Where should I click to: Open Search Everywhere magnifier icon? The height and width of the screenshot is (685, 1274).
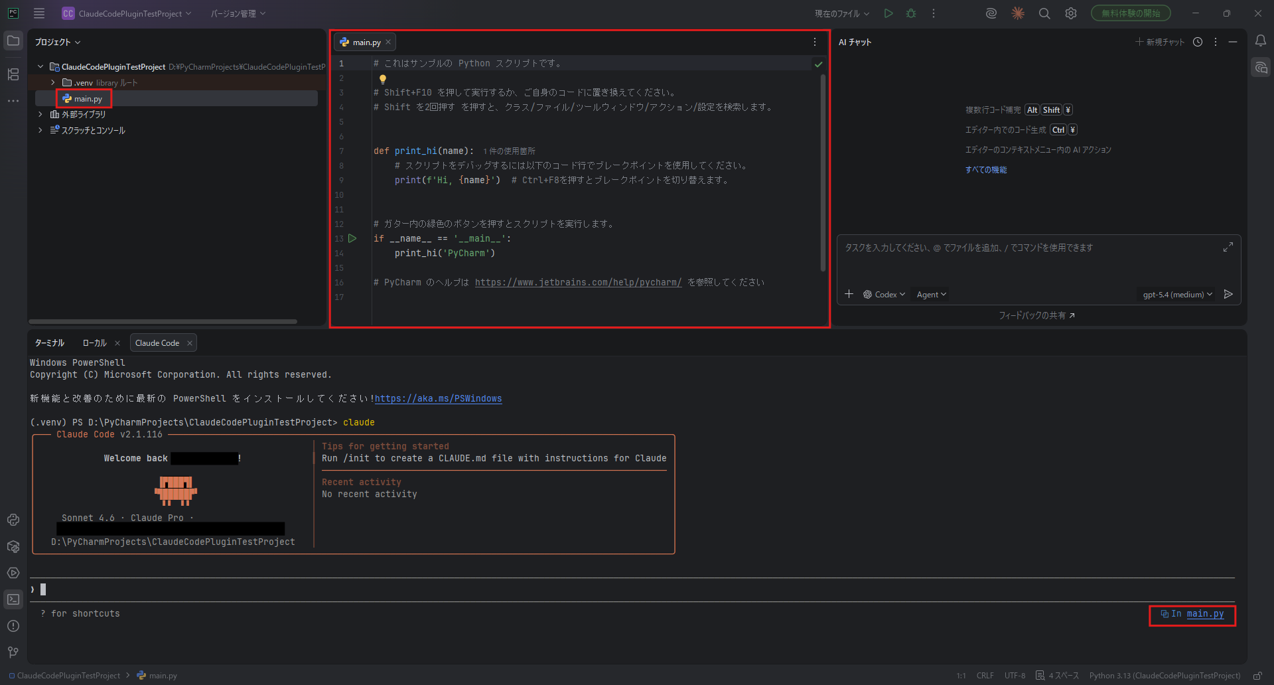[x=1044, y=13]
